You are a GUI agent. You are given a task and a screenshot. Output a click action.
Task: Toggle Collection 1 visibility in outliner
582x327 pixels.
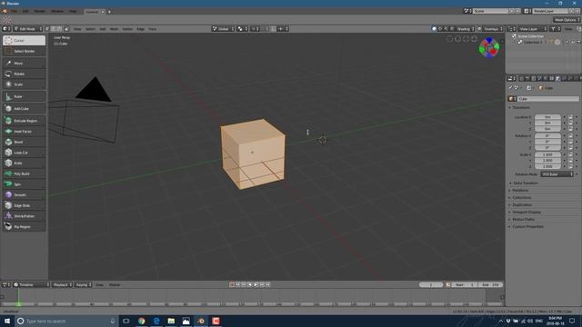coord(567,43)
